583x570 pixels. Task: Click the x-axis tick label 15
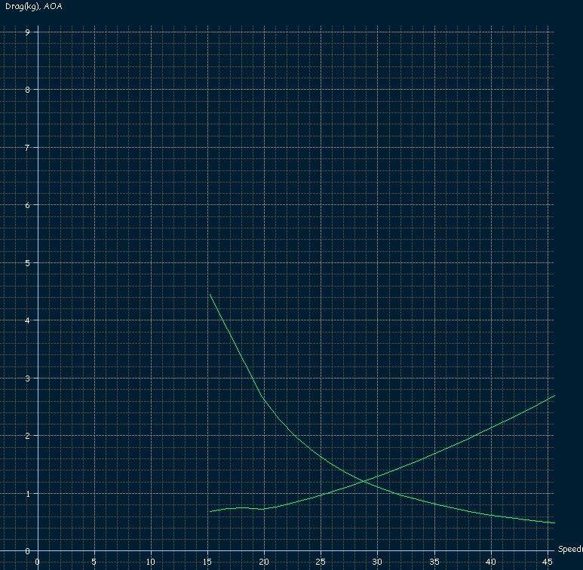[x=207, y=562]
